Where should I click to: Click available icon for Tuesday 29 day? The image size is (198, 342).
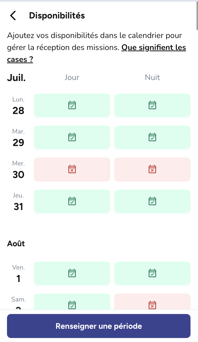[72, 137]
